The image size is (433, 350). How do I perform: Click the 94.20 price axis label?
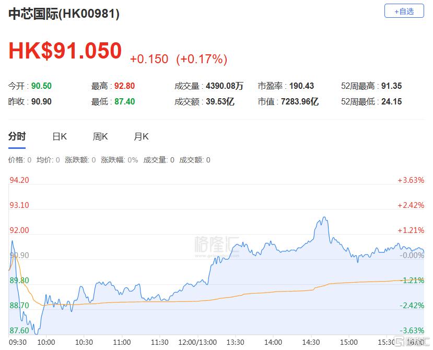[x=19, y=180]
